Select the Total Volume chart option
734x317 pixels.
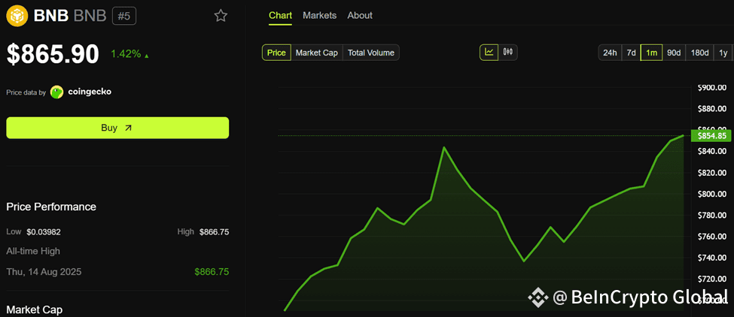[x=371, y=53]
